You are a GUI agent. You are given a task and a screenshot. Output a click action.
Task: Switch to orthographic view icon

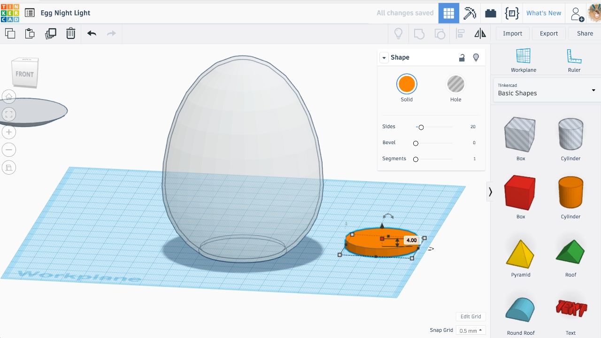point(9,168)
